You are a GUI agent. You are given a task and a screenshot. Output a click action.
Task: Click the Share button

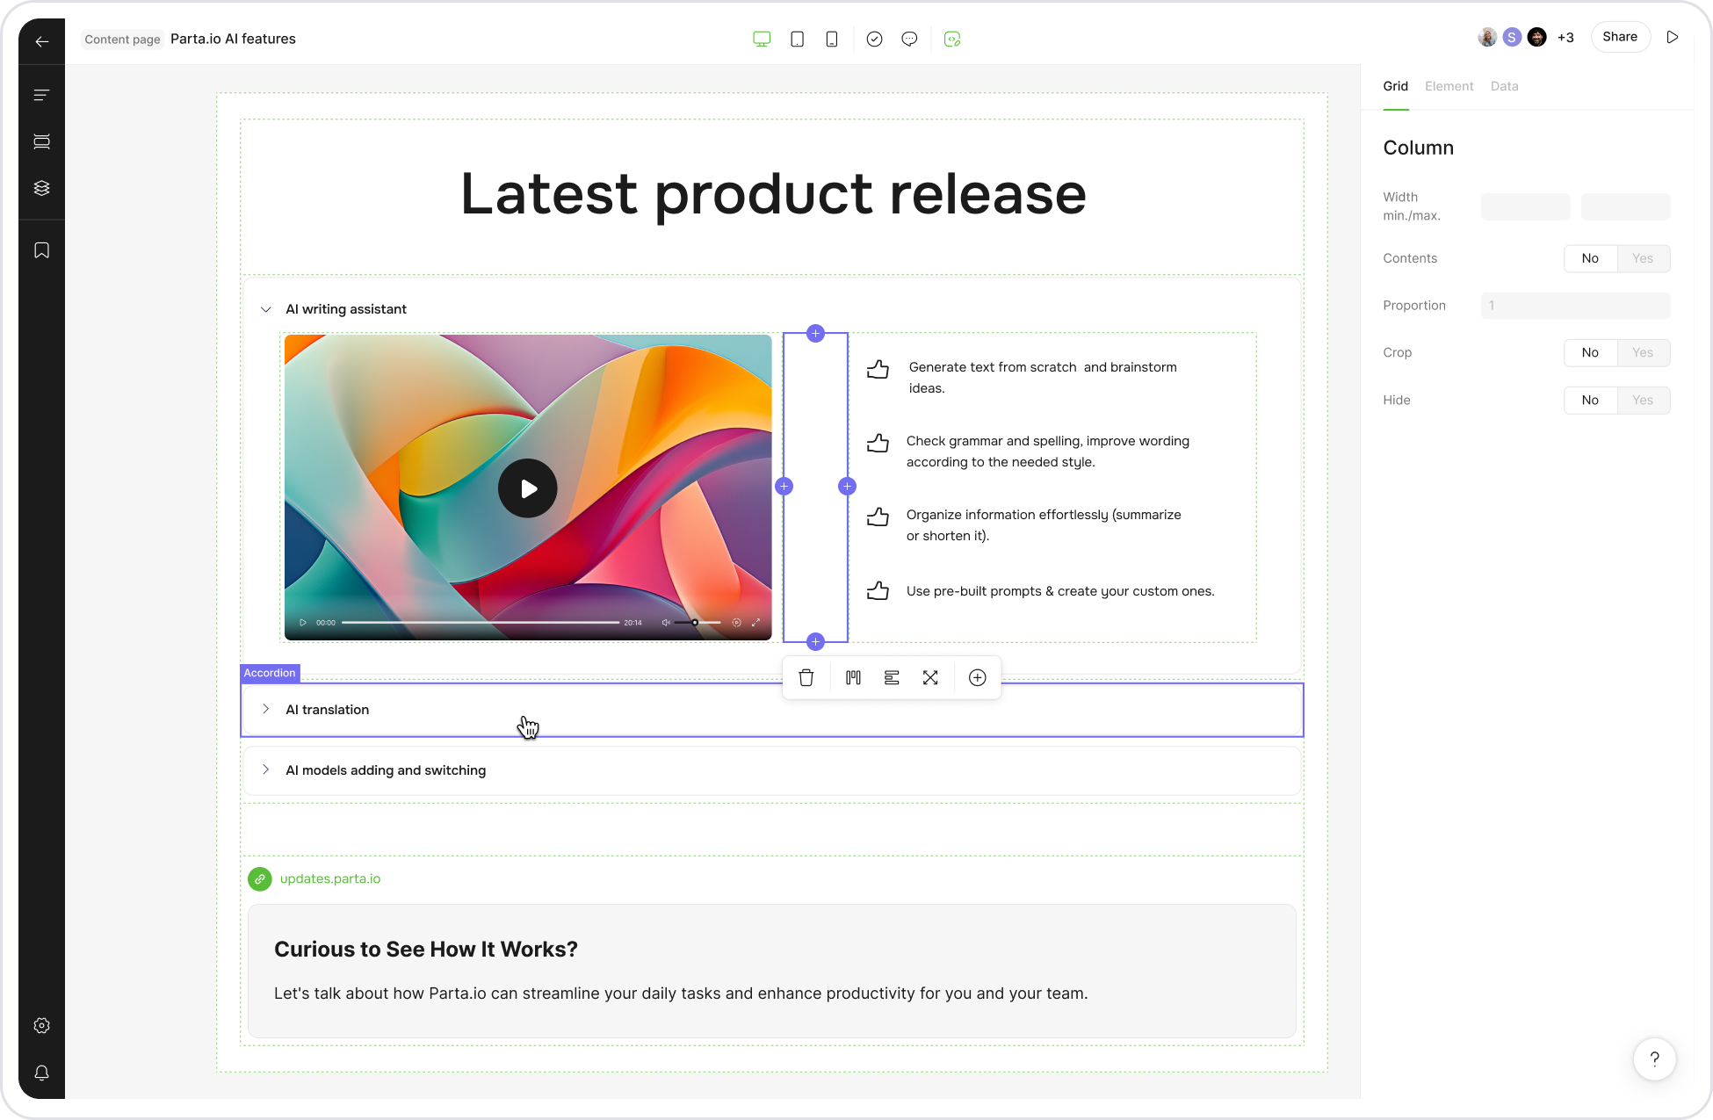click(x=1619, y=37)
